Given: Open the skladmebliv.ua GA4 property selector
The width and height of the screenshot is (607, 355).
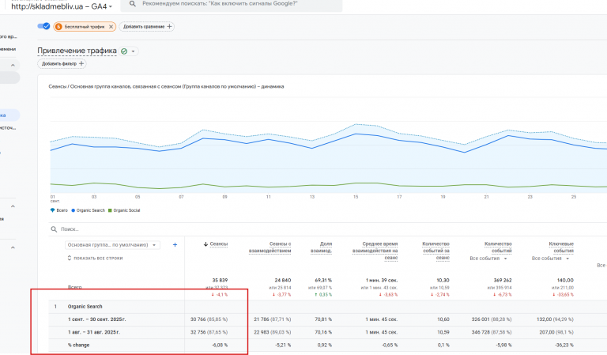Looking at the screenshot, I should click(62, 6).
